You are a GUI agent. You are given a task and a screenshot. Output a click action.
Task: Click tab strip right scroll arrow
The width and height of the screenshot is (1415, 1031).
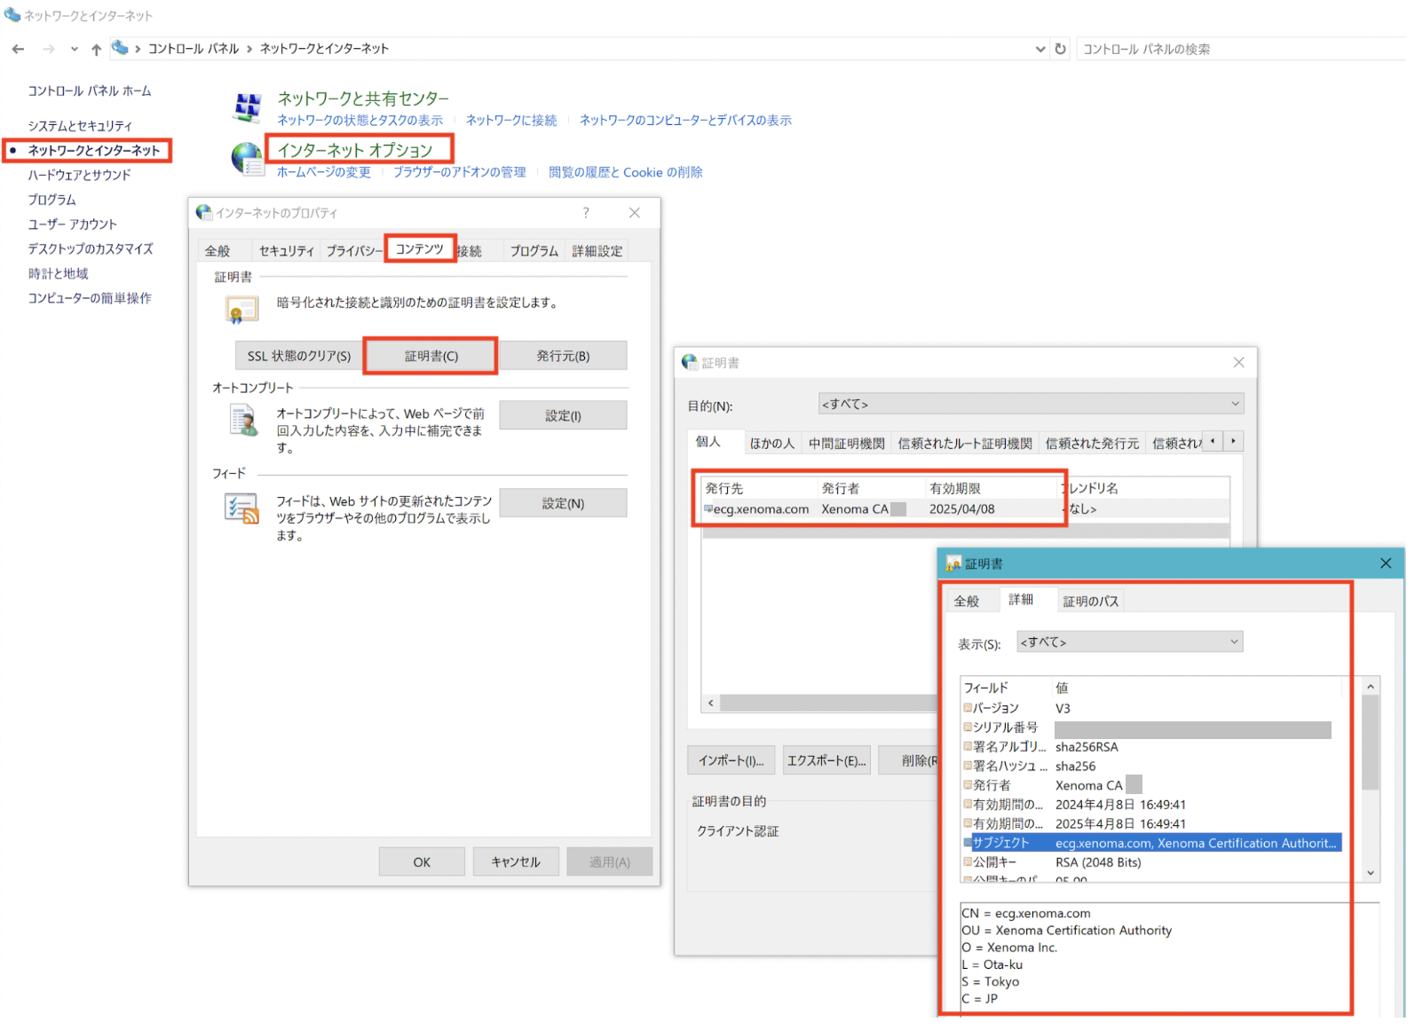pos(1233,442)
